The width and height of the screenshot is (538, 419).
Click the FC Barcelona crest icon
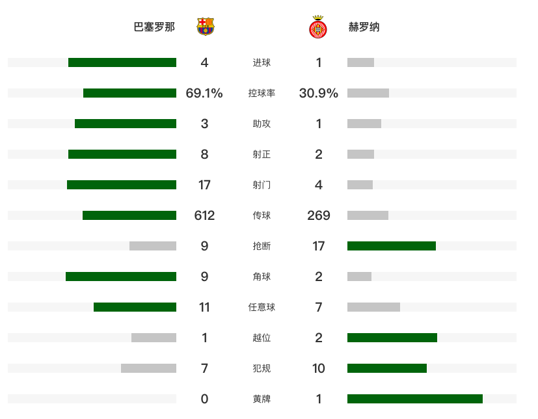pyautogui.click(x=205, y=27)
